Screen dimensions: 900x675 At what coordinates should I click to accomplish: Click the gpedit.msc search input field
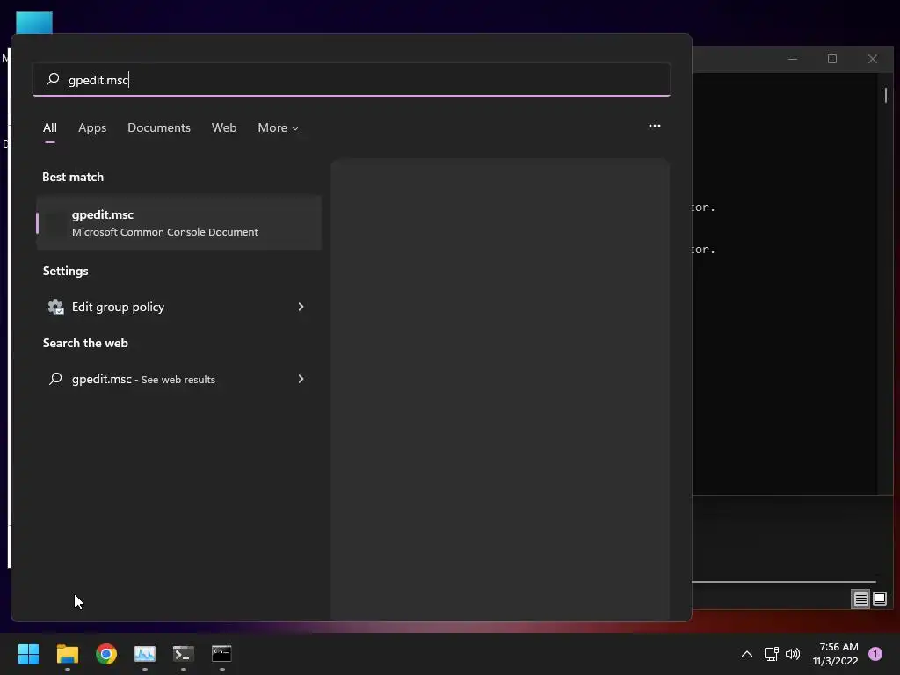352,79
